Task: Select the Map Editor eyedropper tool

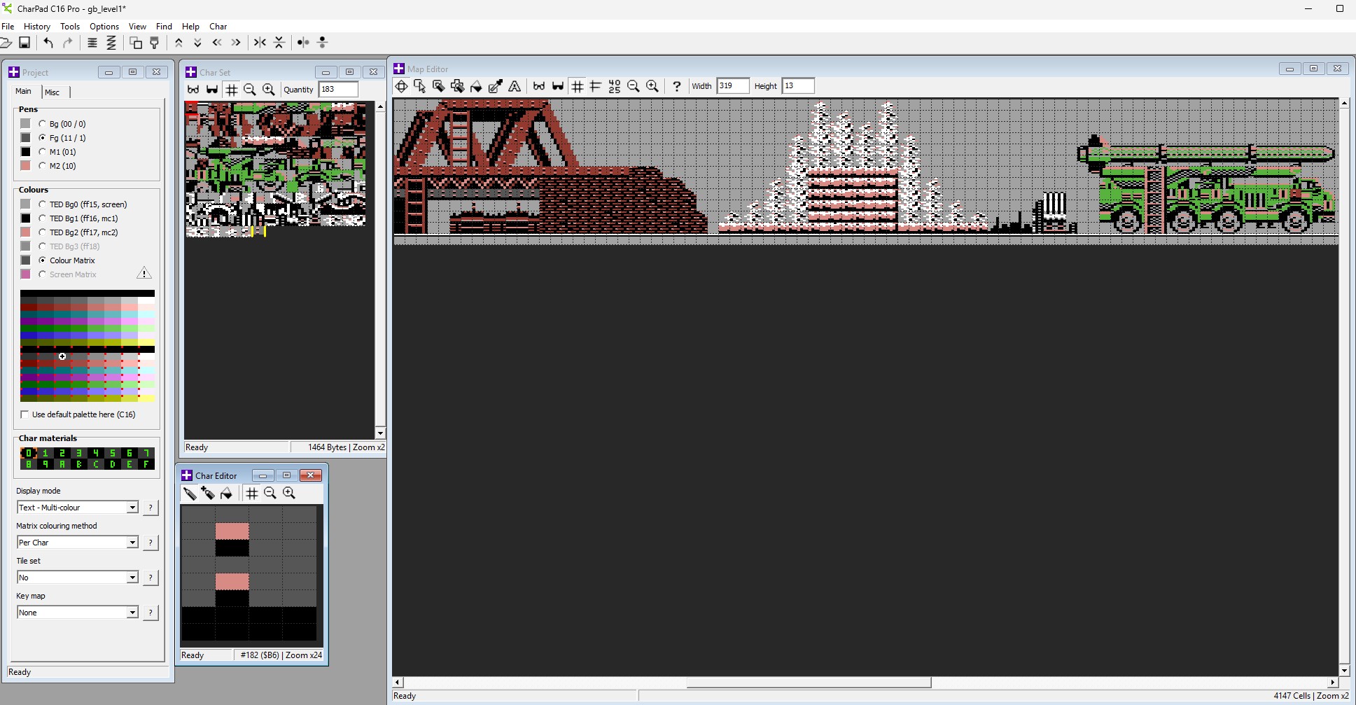Action: coord(496,86)
